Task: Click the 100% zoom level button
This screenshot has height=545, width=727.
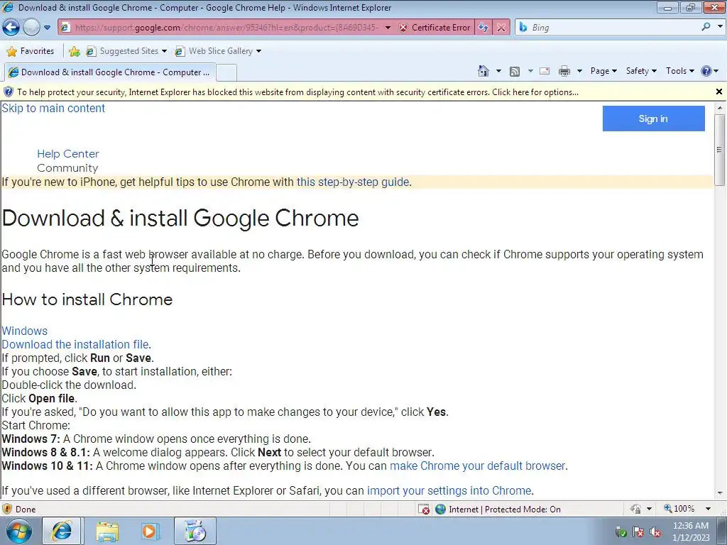Action: tap(679, 509)
